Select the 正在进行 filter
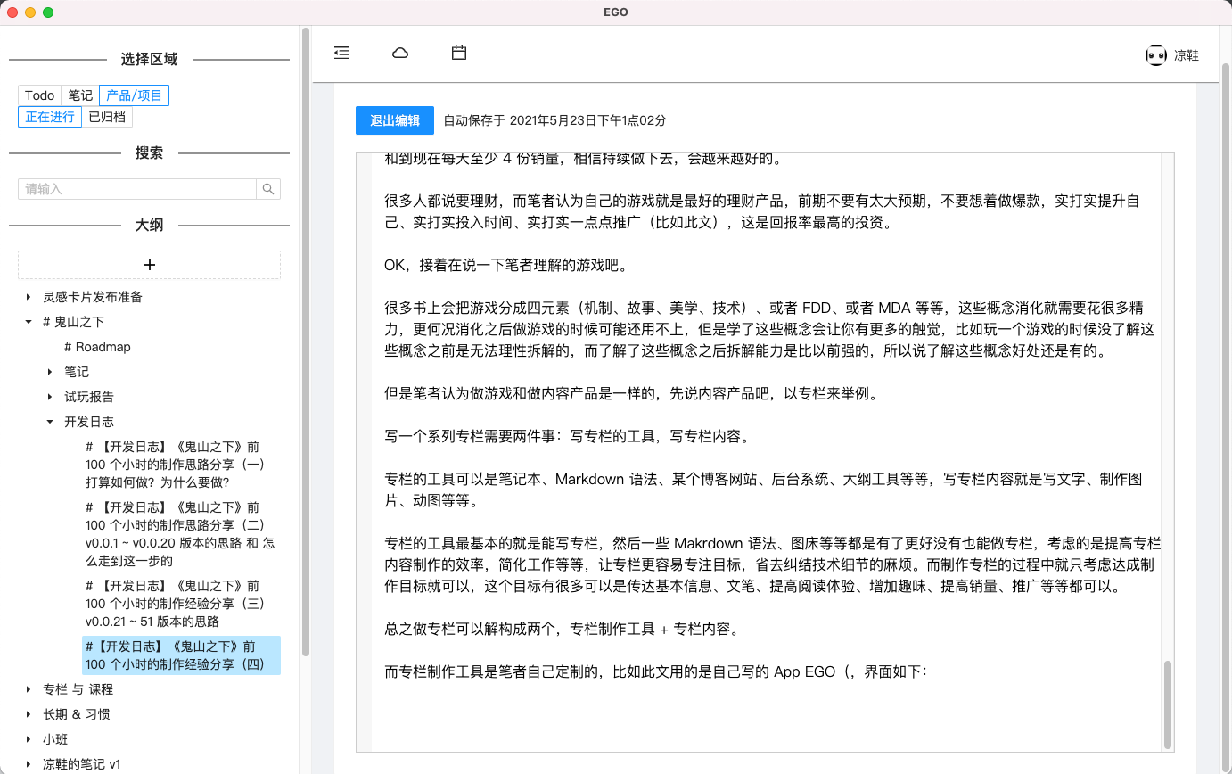Screen dimensions: 1232x774 [x=50, y=117]
